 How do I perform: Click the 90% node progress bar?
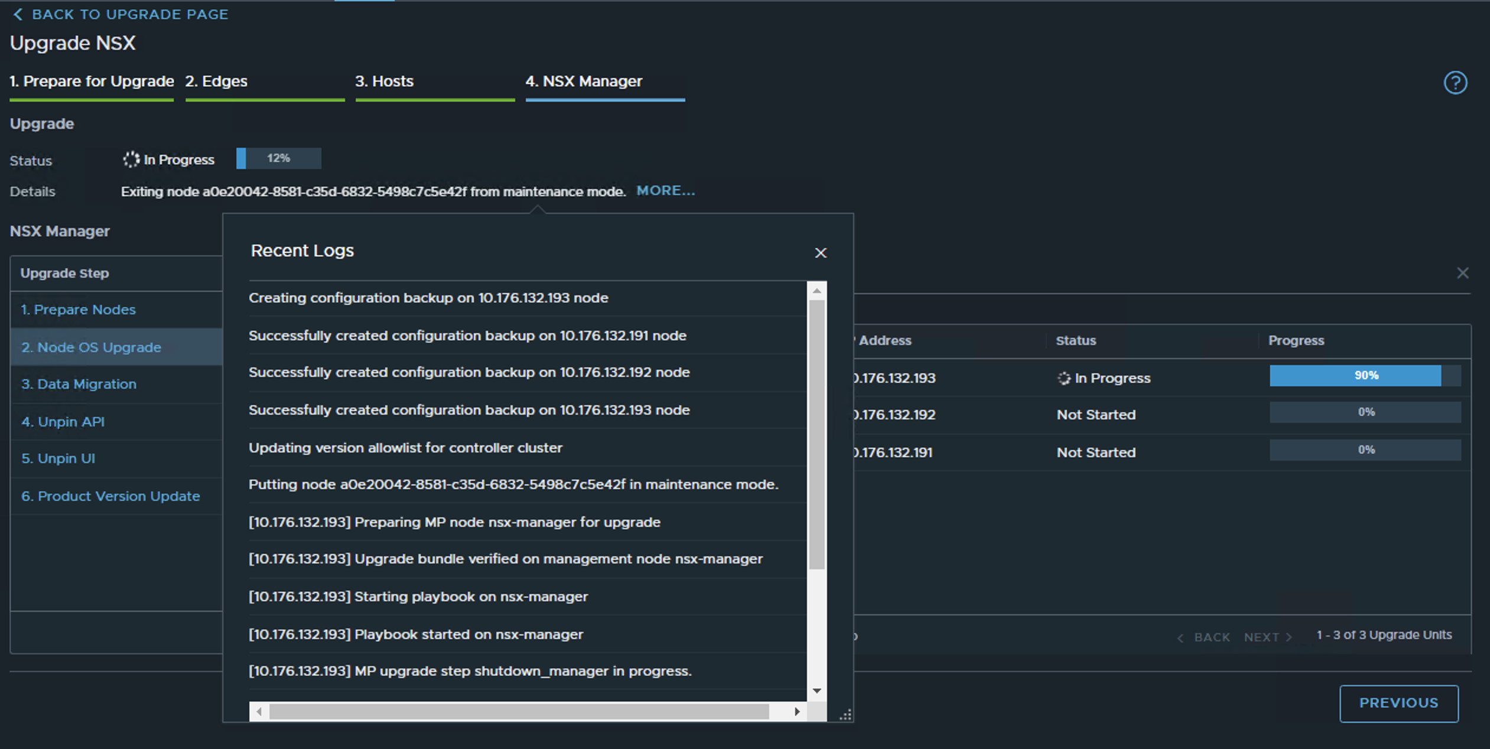(x=1365, y=376)
